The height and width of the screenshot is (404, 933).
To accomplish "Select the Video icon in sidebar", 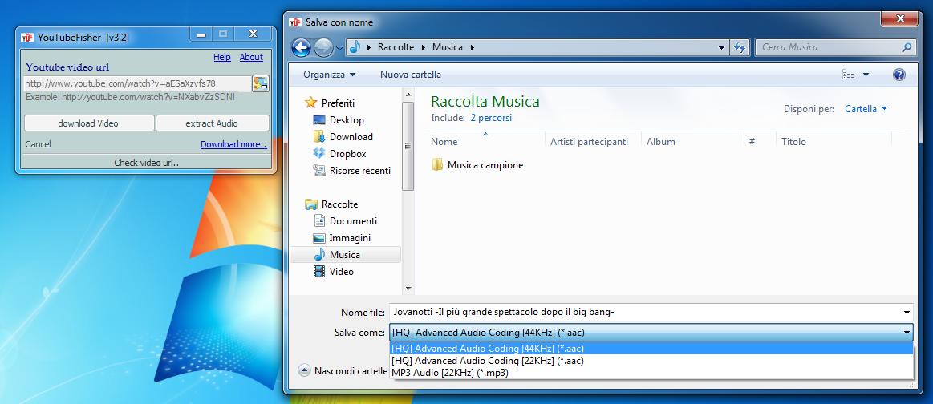I will (x=319, y=272).
